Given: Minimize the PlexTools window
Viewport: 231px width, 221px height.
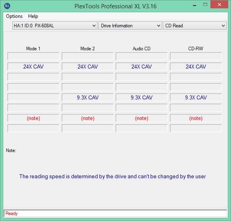Looking at the screenshot, I should pos(195,5).
